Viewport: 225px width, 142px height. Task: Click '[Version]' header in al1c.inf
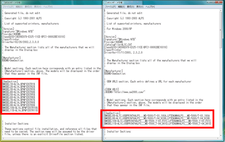[110, 37]
